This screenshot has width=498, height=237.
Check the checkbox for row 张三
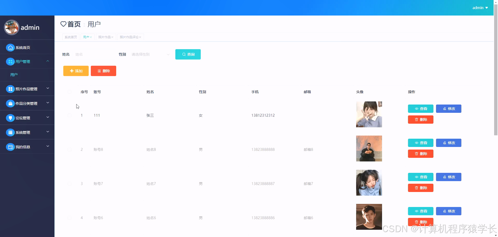pos(70,115)
